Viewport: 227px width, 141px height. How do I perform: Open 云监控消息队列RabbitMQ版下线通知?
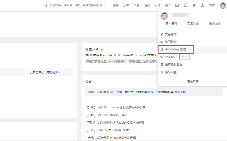(x=115, y=122)
